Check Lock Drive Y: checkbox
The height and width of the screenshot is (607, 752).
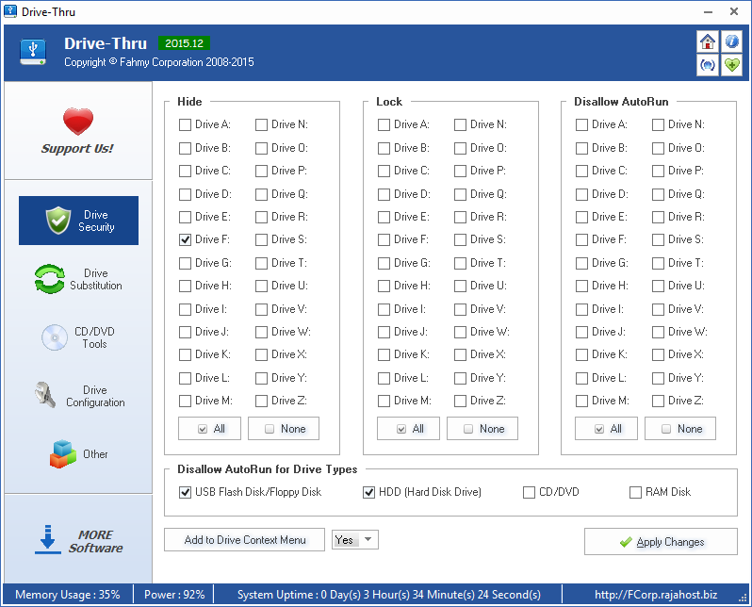point(460,378)
